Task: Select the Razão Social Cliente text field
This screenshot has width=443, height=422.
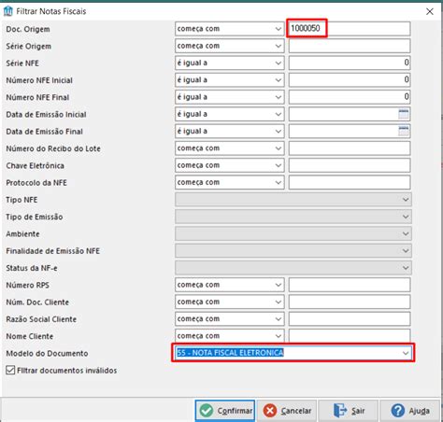Action: pos(350,319)
